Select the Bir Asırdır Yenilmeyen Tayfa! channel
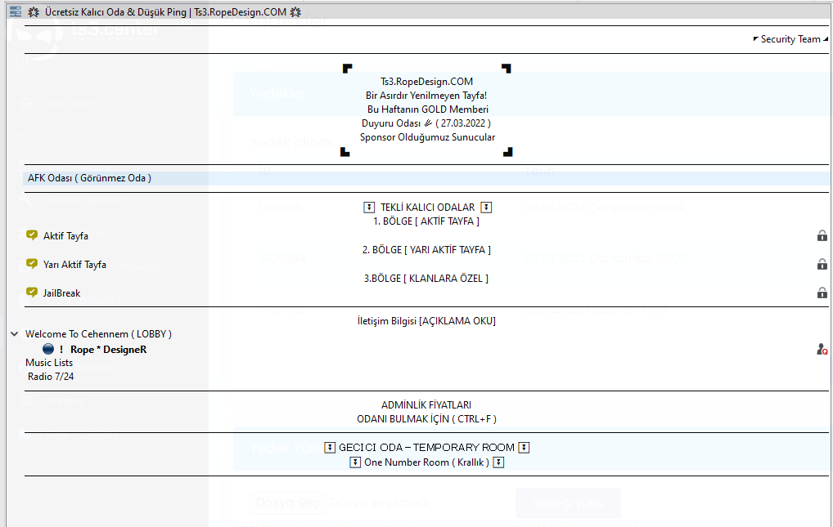 (426, 96)
